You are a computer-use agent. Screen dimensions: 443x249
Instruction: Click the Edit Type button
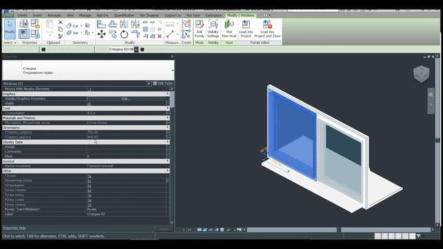coord(163,83)
